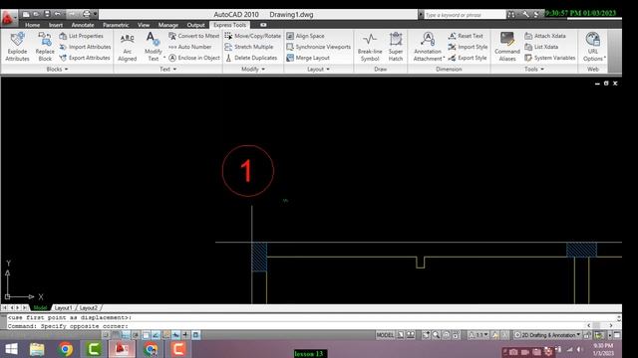Open File Explorer from taskbar
Image resolution: width=638 pixels, height=358 pixels.
[x=37, y=349]
